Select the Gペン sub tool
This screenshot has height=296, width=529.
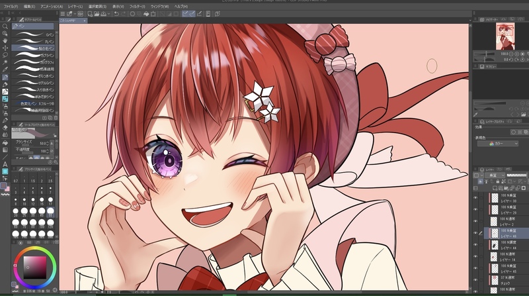click(x=34, y=34)
